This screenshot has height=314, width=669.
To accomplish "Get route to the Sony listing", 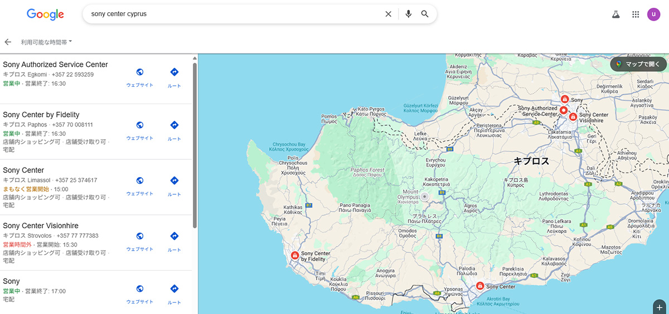I will pos(174,295).
